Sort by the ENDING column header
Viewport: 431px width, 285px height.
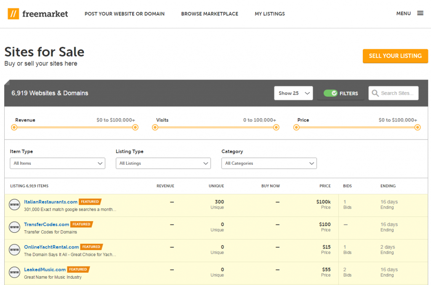point(388,186)
